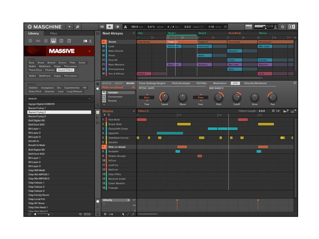This screenshot has width=319, height=239.
Task: Select the Bacon Frying 3 preset
Action: pyautogui.click(x=59, y=116)
